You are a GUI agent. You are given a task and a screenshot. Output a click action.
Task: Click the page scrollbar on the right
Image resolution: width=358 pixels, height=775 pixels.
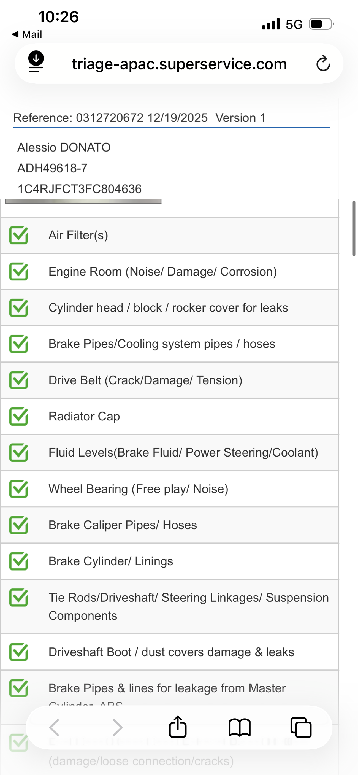[354, 228]
